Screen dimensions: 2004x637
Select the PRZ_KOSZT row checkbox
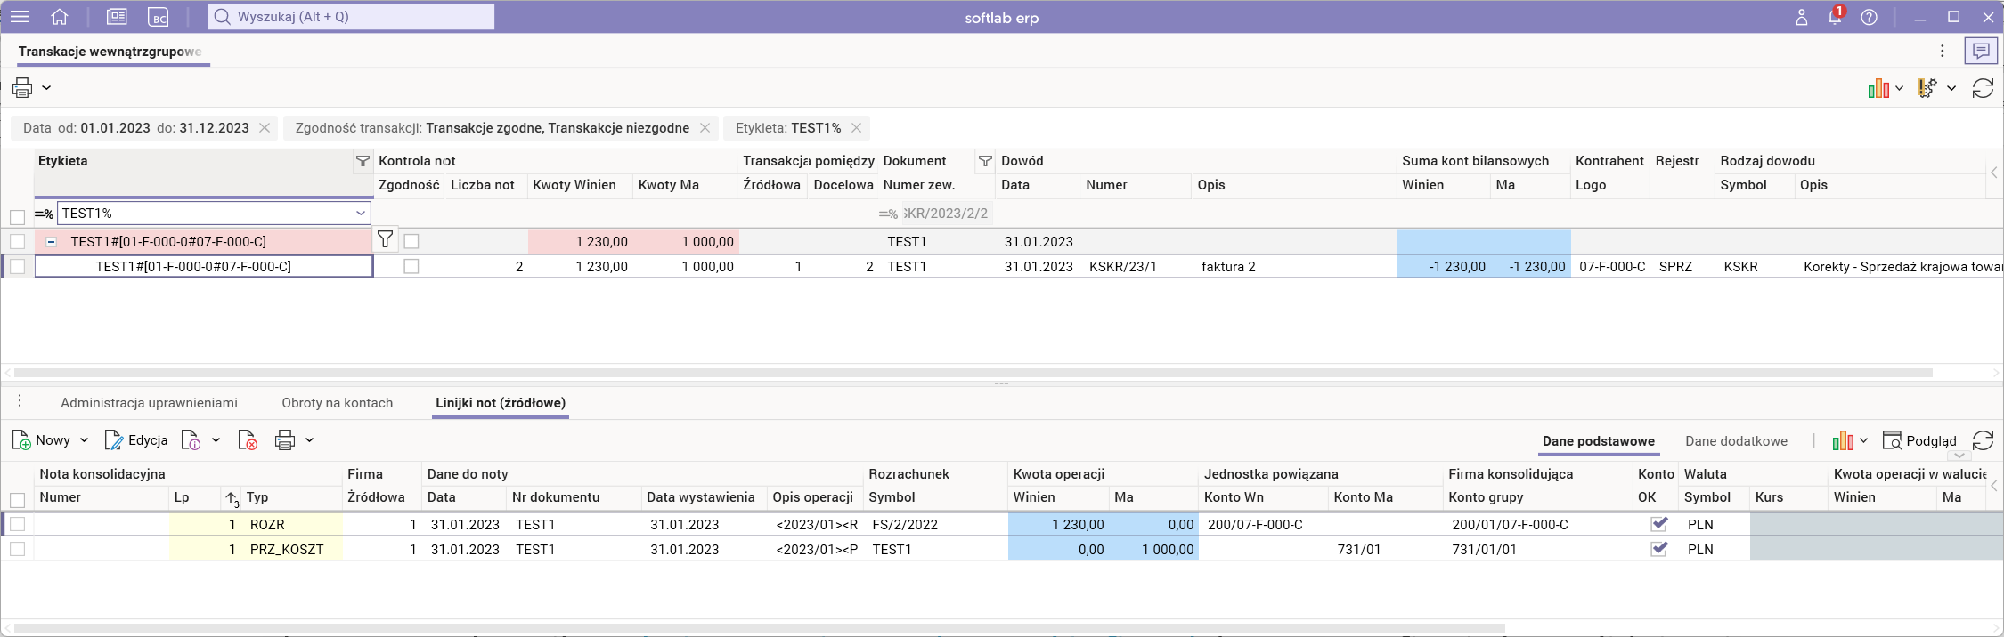(17, 549)
